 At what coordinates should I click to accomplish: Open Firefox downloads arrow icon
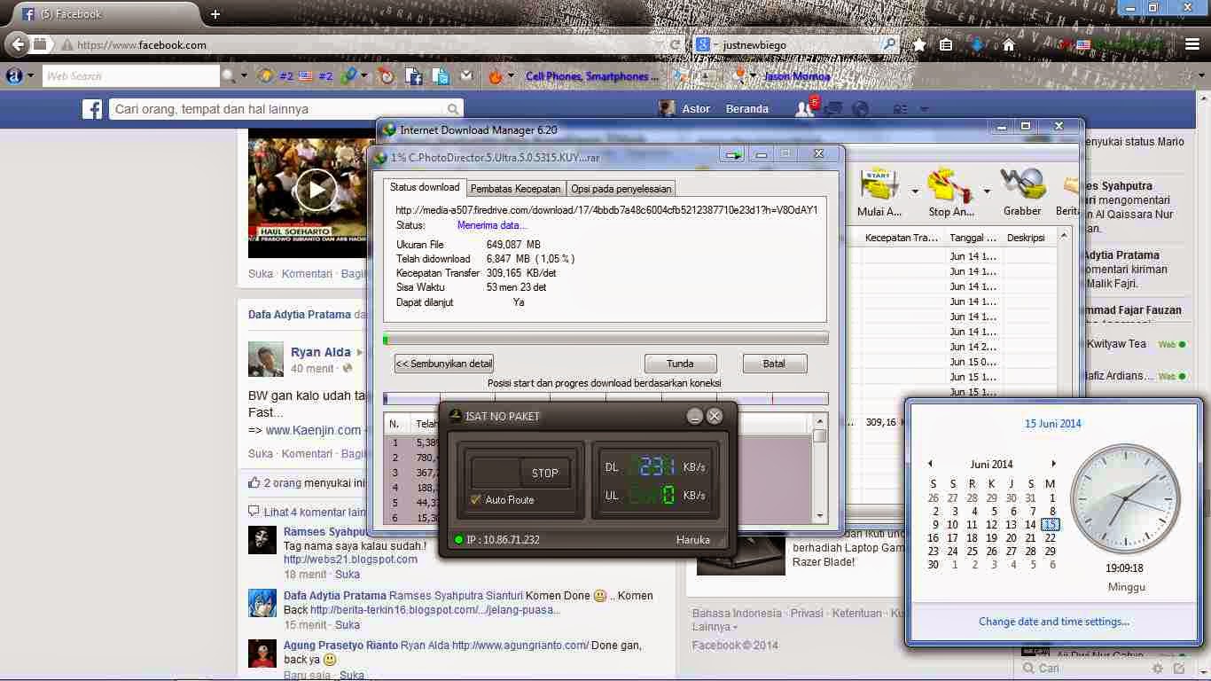click(x=977, y=44)
